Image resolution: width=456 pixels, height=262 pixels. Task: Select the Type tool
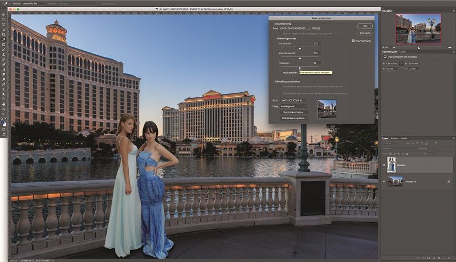click(x=3, y=89)
